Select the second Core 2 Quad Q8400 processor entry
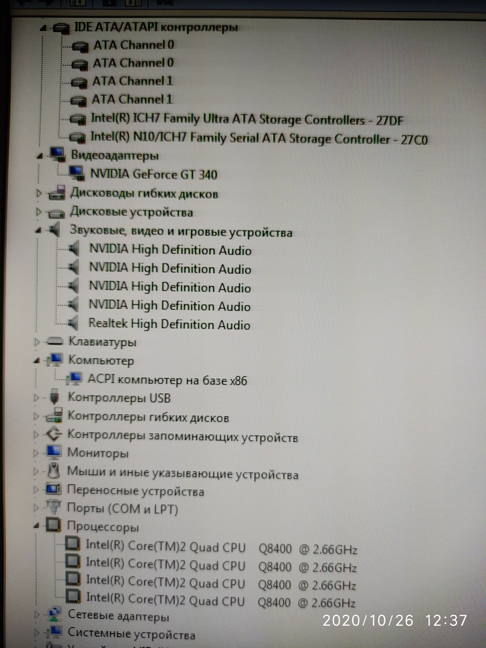Viewport: 486px width, 648px height. (221, 565)
